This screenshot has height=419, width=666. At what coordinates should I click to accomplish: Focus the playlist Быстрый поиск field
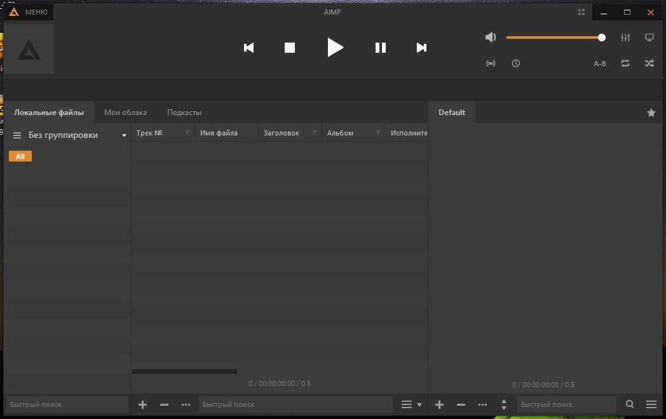[x=567, y=404]
